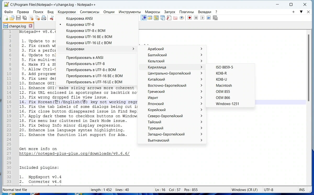The image size is (314, 195).
Task: Choose the ISO 8859-5 encoding
Action: [230, 67]
